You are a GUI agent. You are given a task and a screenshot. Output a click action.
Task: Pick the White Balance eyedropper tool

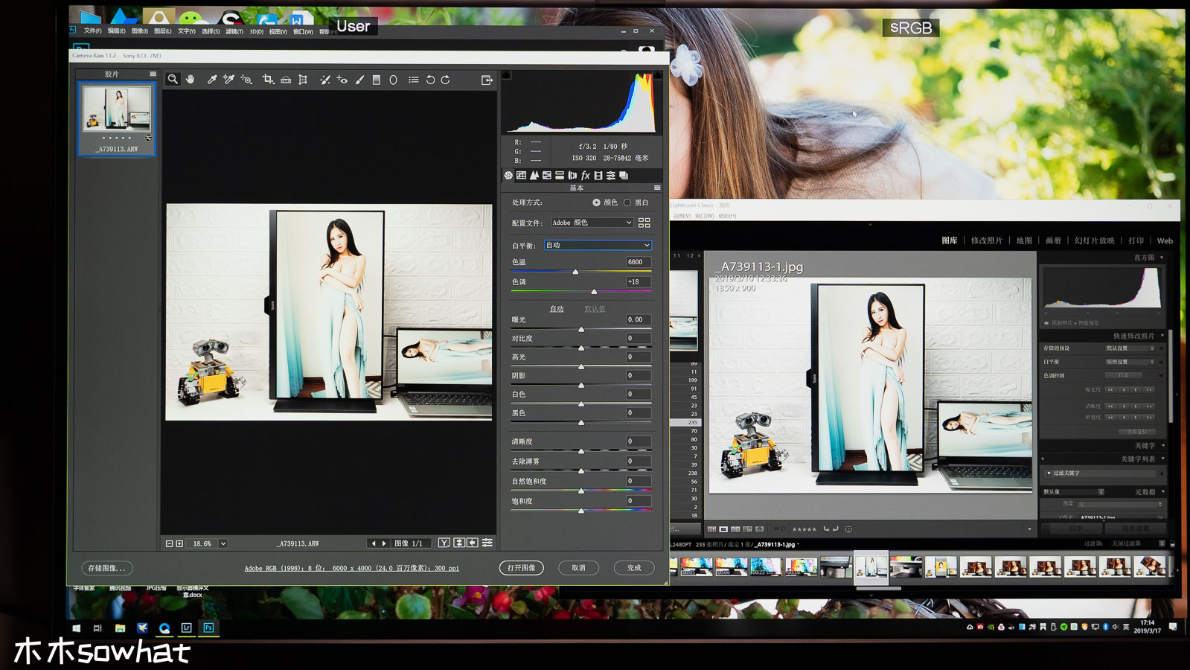pos(211,80)
